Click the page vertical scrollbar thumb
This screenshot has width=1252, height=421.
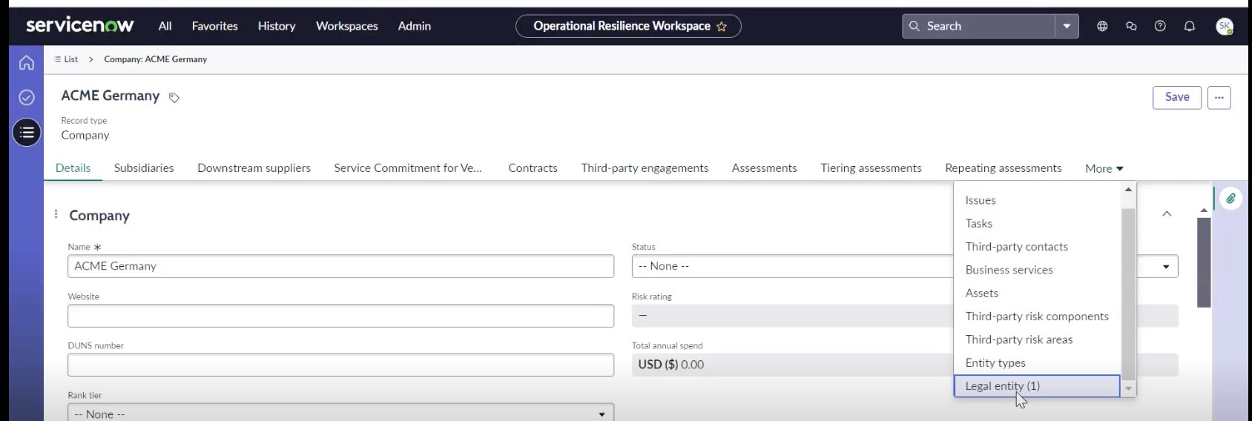[x=1204, y=262]
